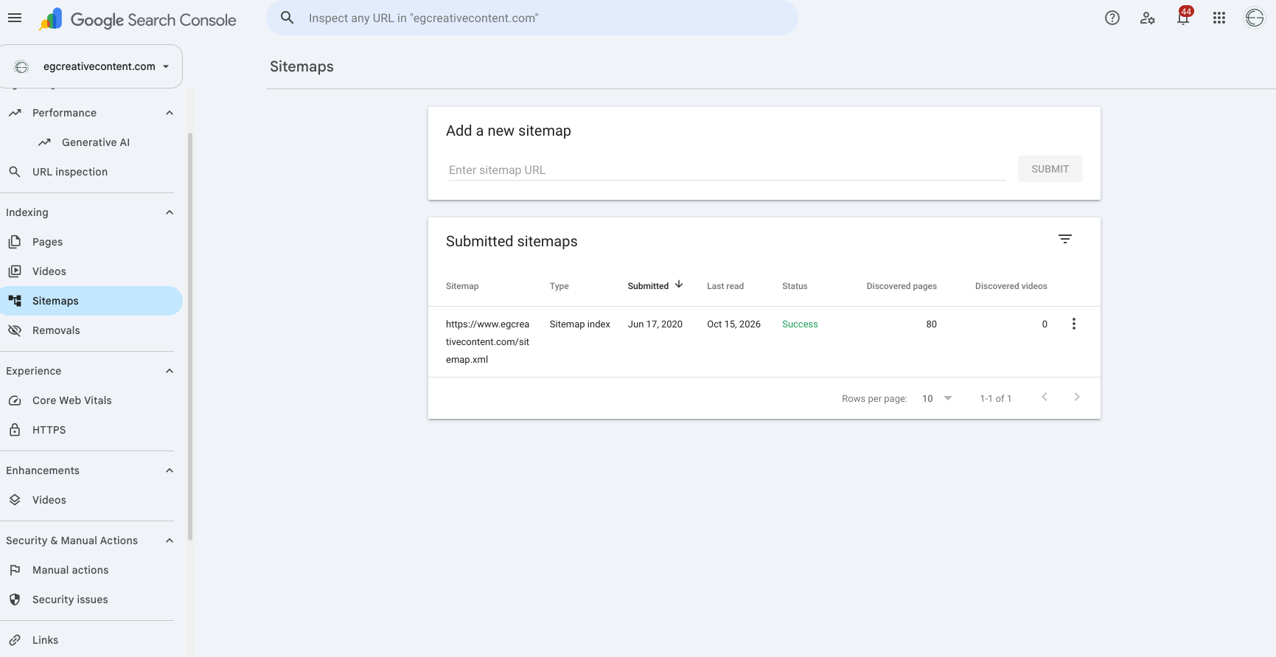This screenshot has width=1276, height=657.
Task: Go to next page of sitemaps
Action: [x=1077, y=397]
